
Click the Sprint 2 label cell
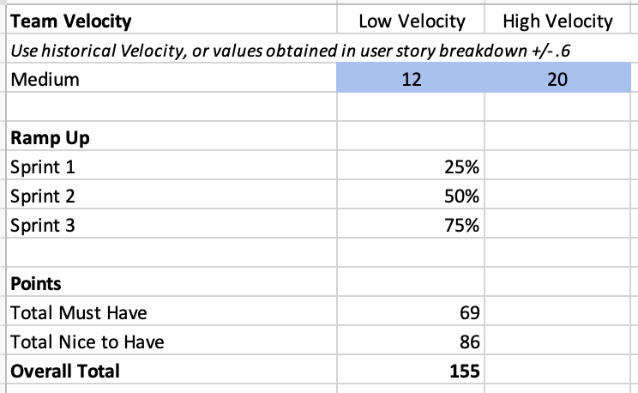click(172, 196)
